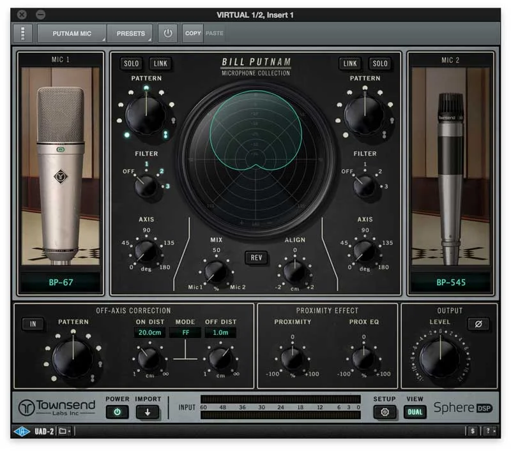The height and width of the screenshot is (451, 511).
Task: Click the 180 label on the Mic 1 AXIS knob
Action: (165, 267)
